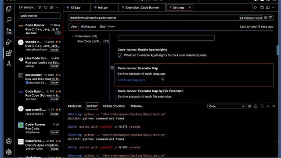Install the Live Code Runner extension

point(54,66)
